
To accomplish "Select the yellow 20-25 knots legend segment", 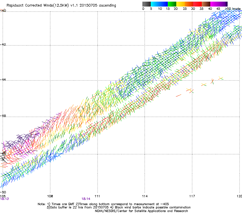I will (181, 4).
